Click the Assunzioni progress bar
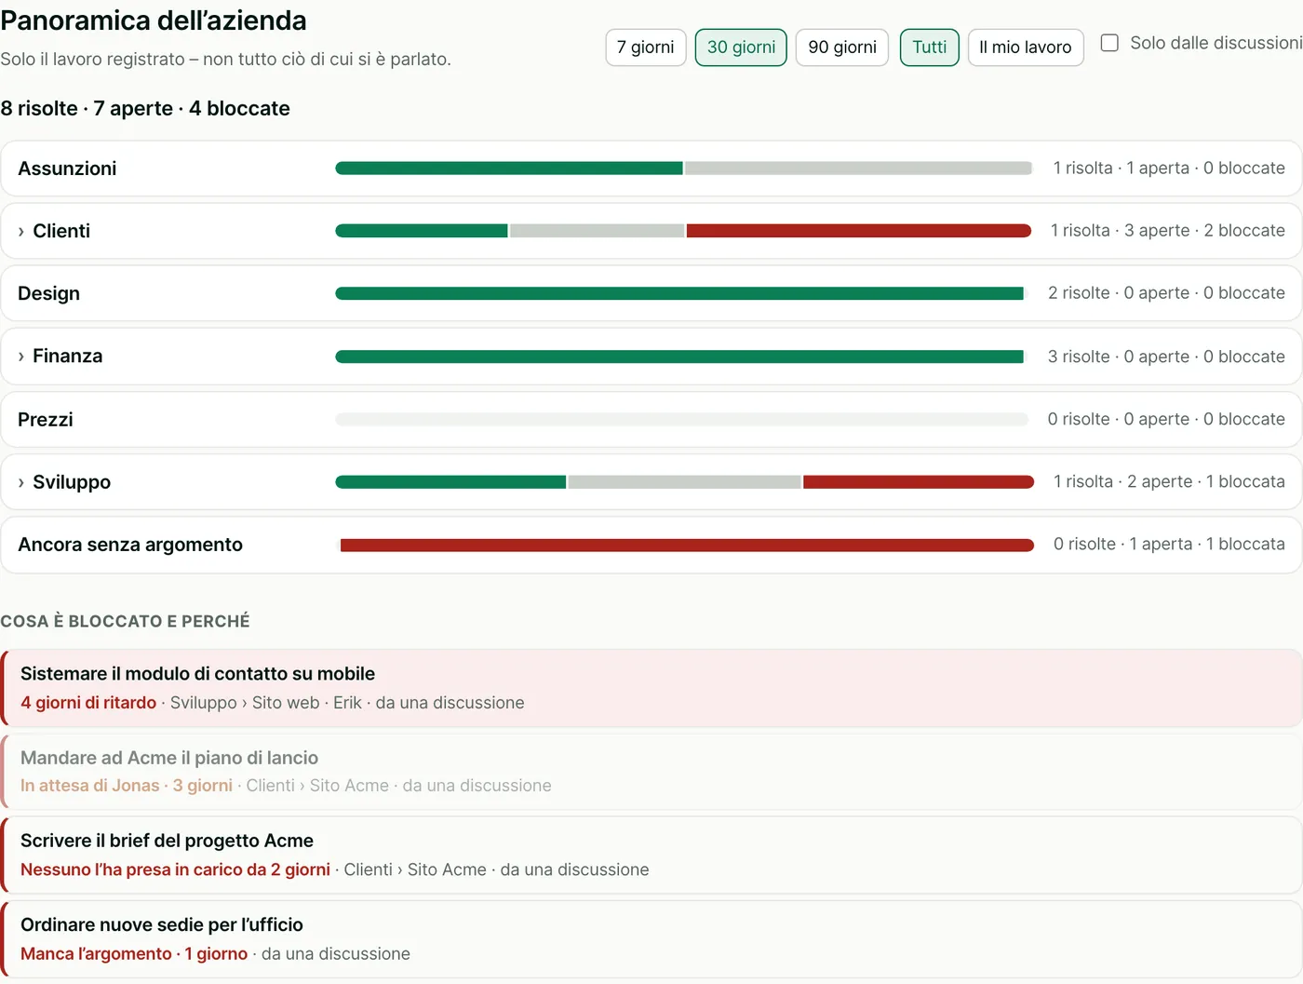 tap(683, 168)
